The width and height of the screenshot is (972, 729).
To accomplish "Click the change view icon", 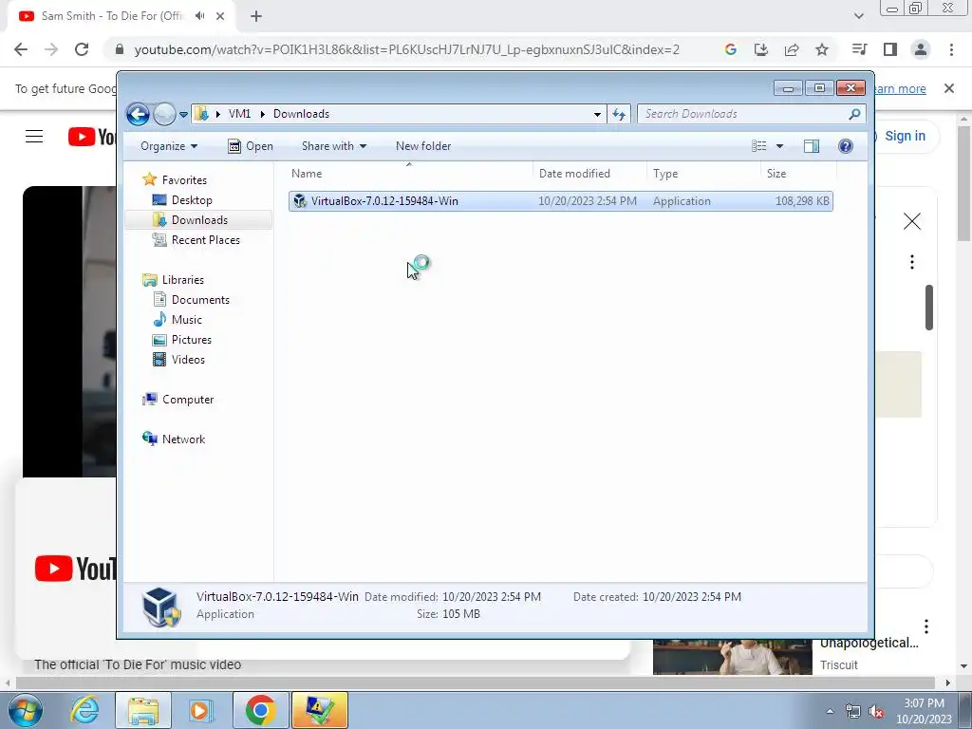I will click(759, 146).
